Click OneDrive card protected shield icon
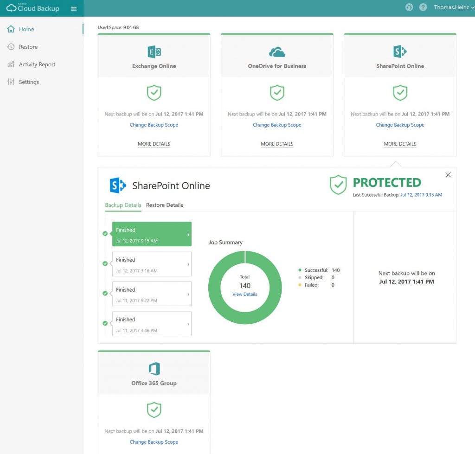The width and height of the screenshot is (475, 454). (277, 93)
